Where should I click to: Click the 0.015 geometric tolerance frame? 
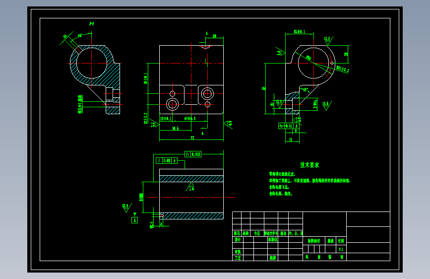[193, 154]
